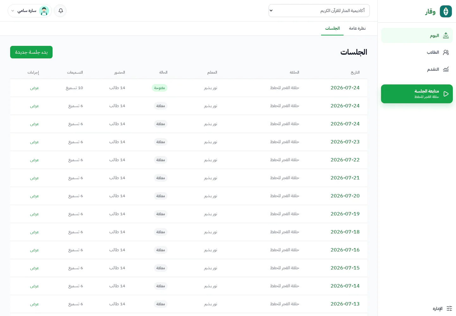Open اليوم in the sidebar

click(x=417, y=35)
